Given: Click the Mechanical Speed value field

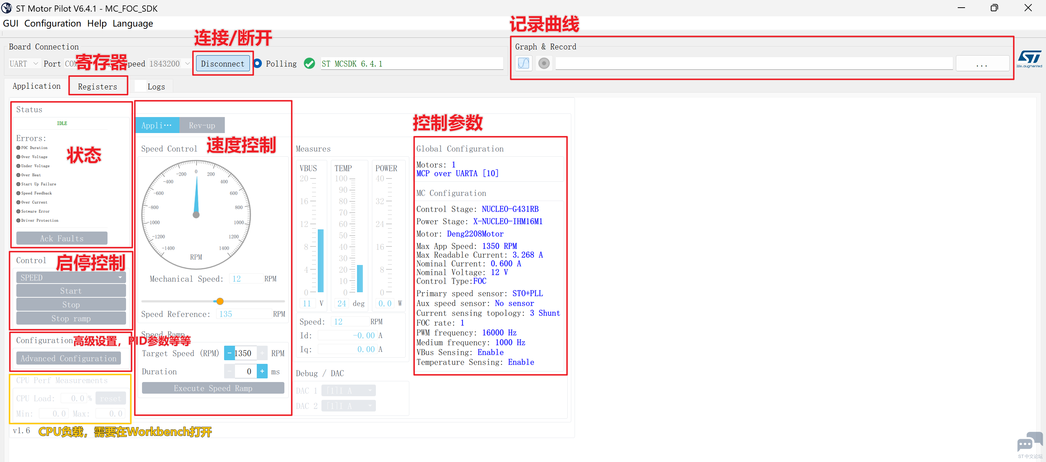Looking at the screenshot, I should pyautogui.click(x=246, y=279).
